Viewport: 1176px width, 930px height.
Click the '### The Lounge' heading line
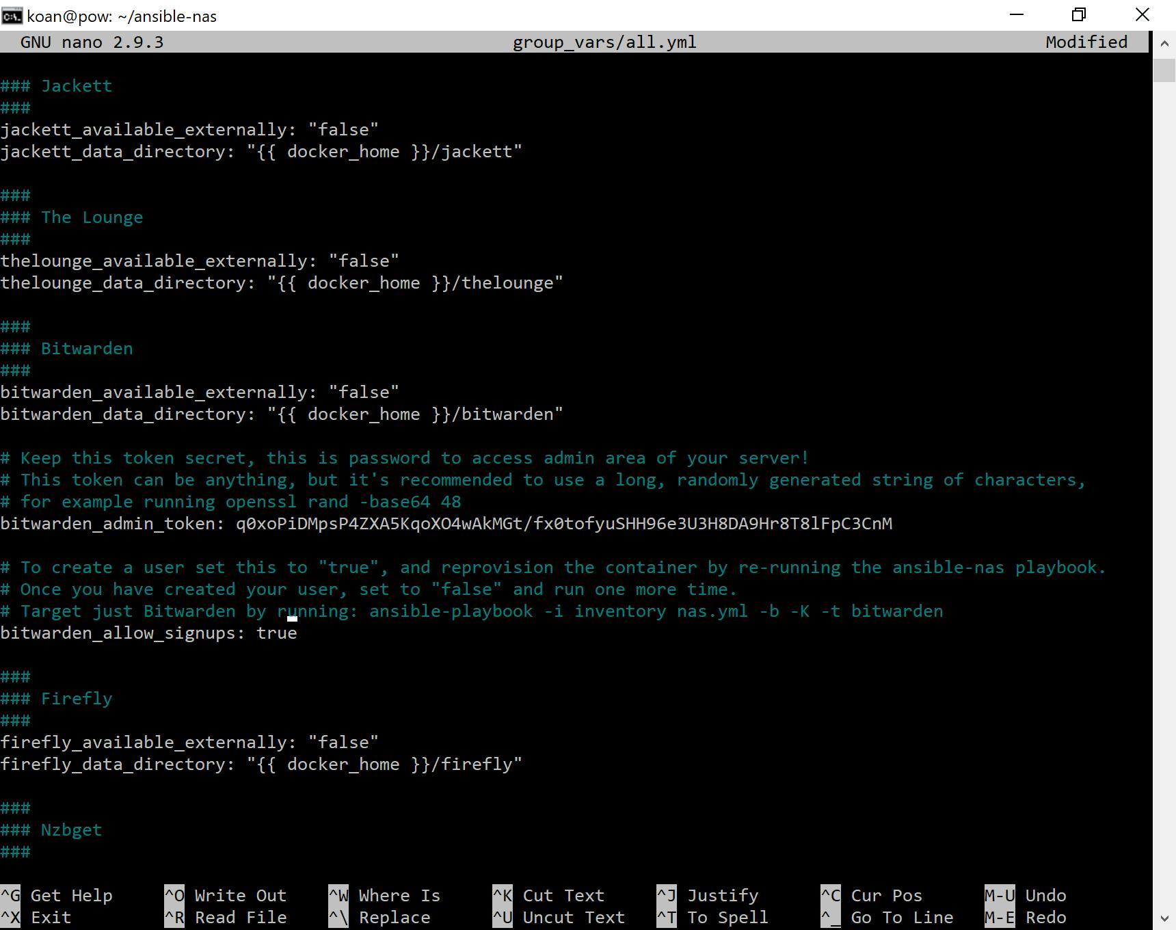(72, 217)
